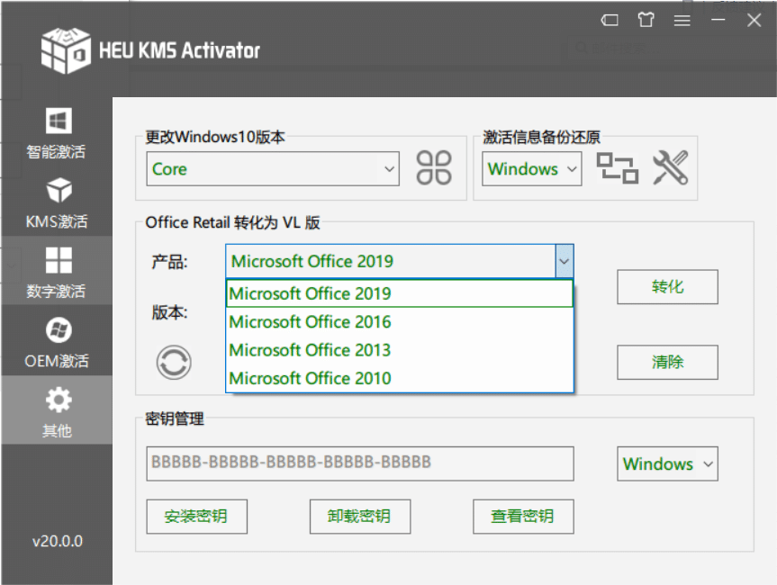Image resolution: width=777 pixels, height=585 pixels.
Task: Focus the product key input field
Action: (x=360, y=463)
